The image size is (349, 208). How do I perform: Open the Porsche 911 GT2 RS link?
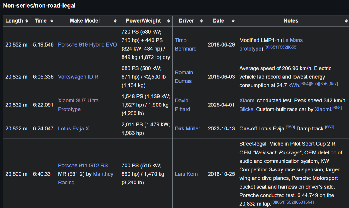(83, 165)
